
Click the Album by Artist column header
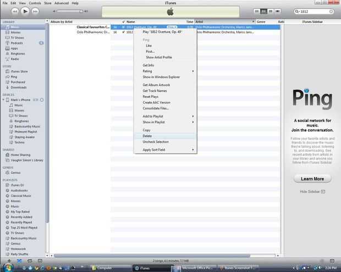[62, 22]
